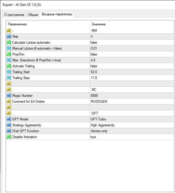The height and width of the screenshot is (193, 175).
Task: Click the string icon beside the MM row
Action: click(9, 31)
